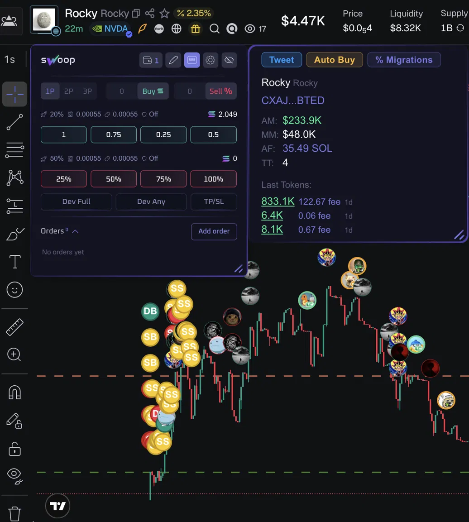The height and width of the screenshot is (522, 469).
Task: Open the 1s timeframe selector
Action: pyautogui.click(x=10, y=60)
